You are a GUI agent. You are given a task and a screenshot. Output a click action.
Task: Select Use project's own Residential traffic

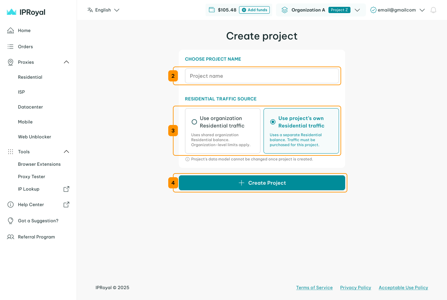click(273, 122)
